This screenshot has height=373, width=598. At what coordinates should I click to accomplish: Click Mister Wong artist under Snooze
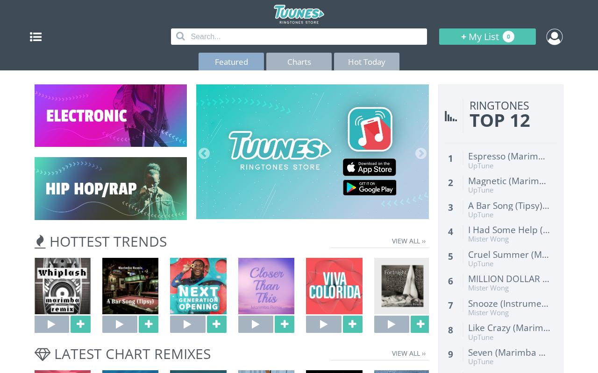click(x=489, y=312)
